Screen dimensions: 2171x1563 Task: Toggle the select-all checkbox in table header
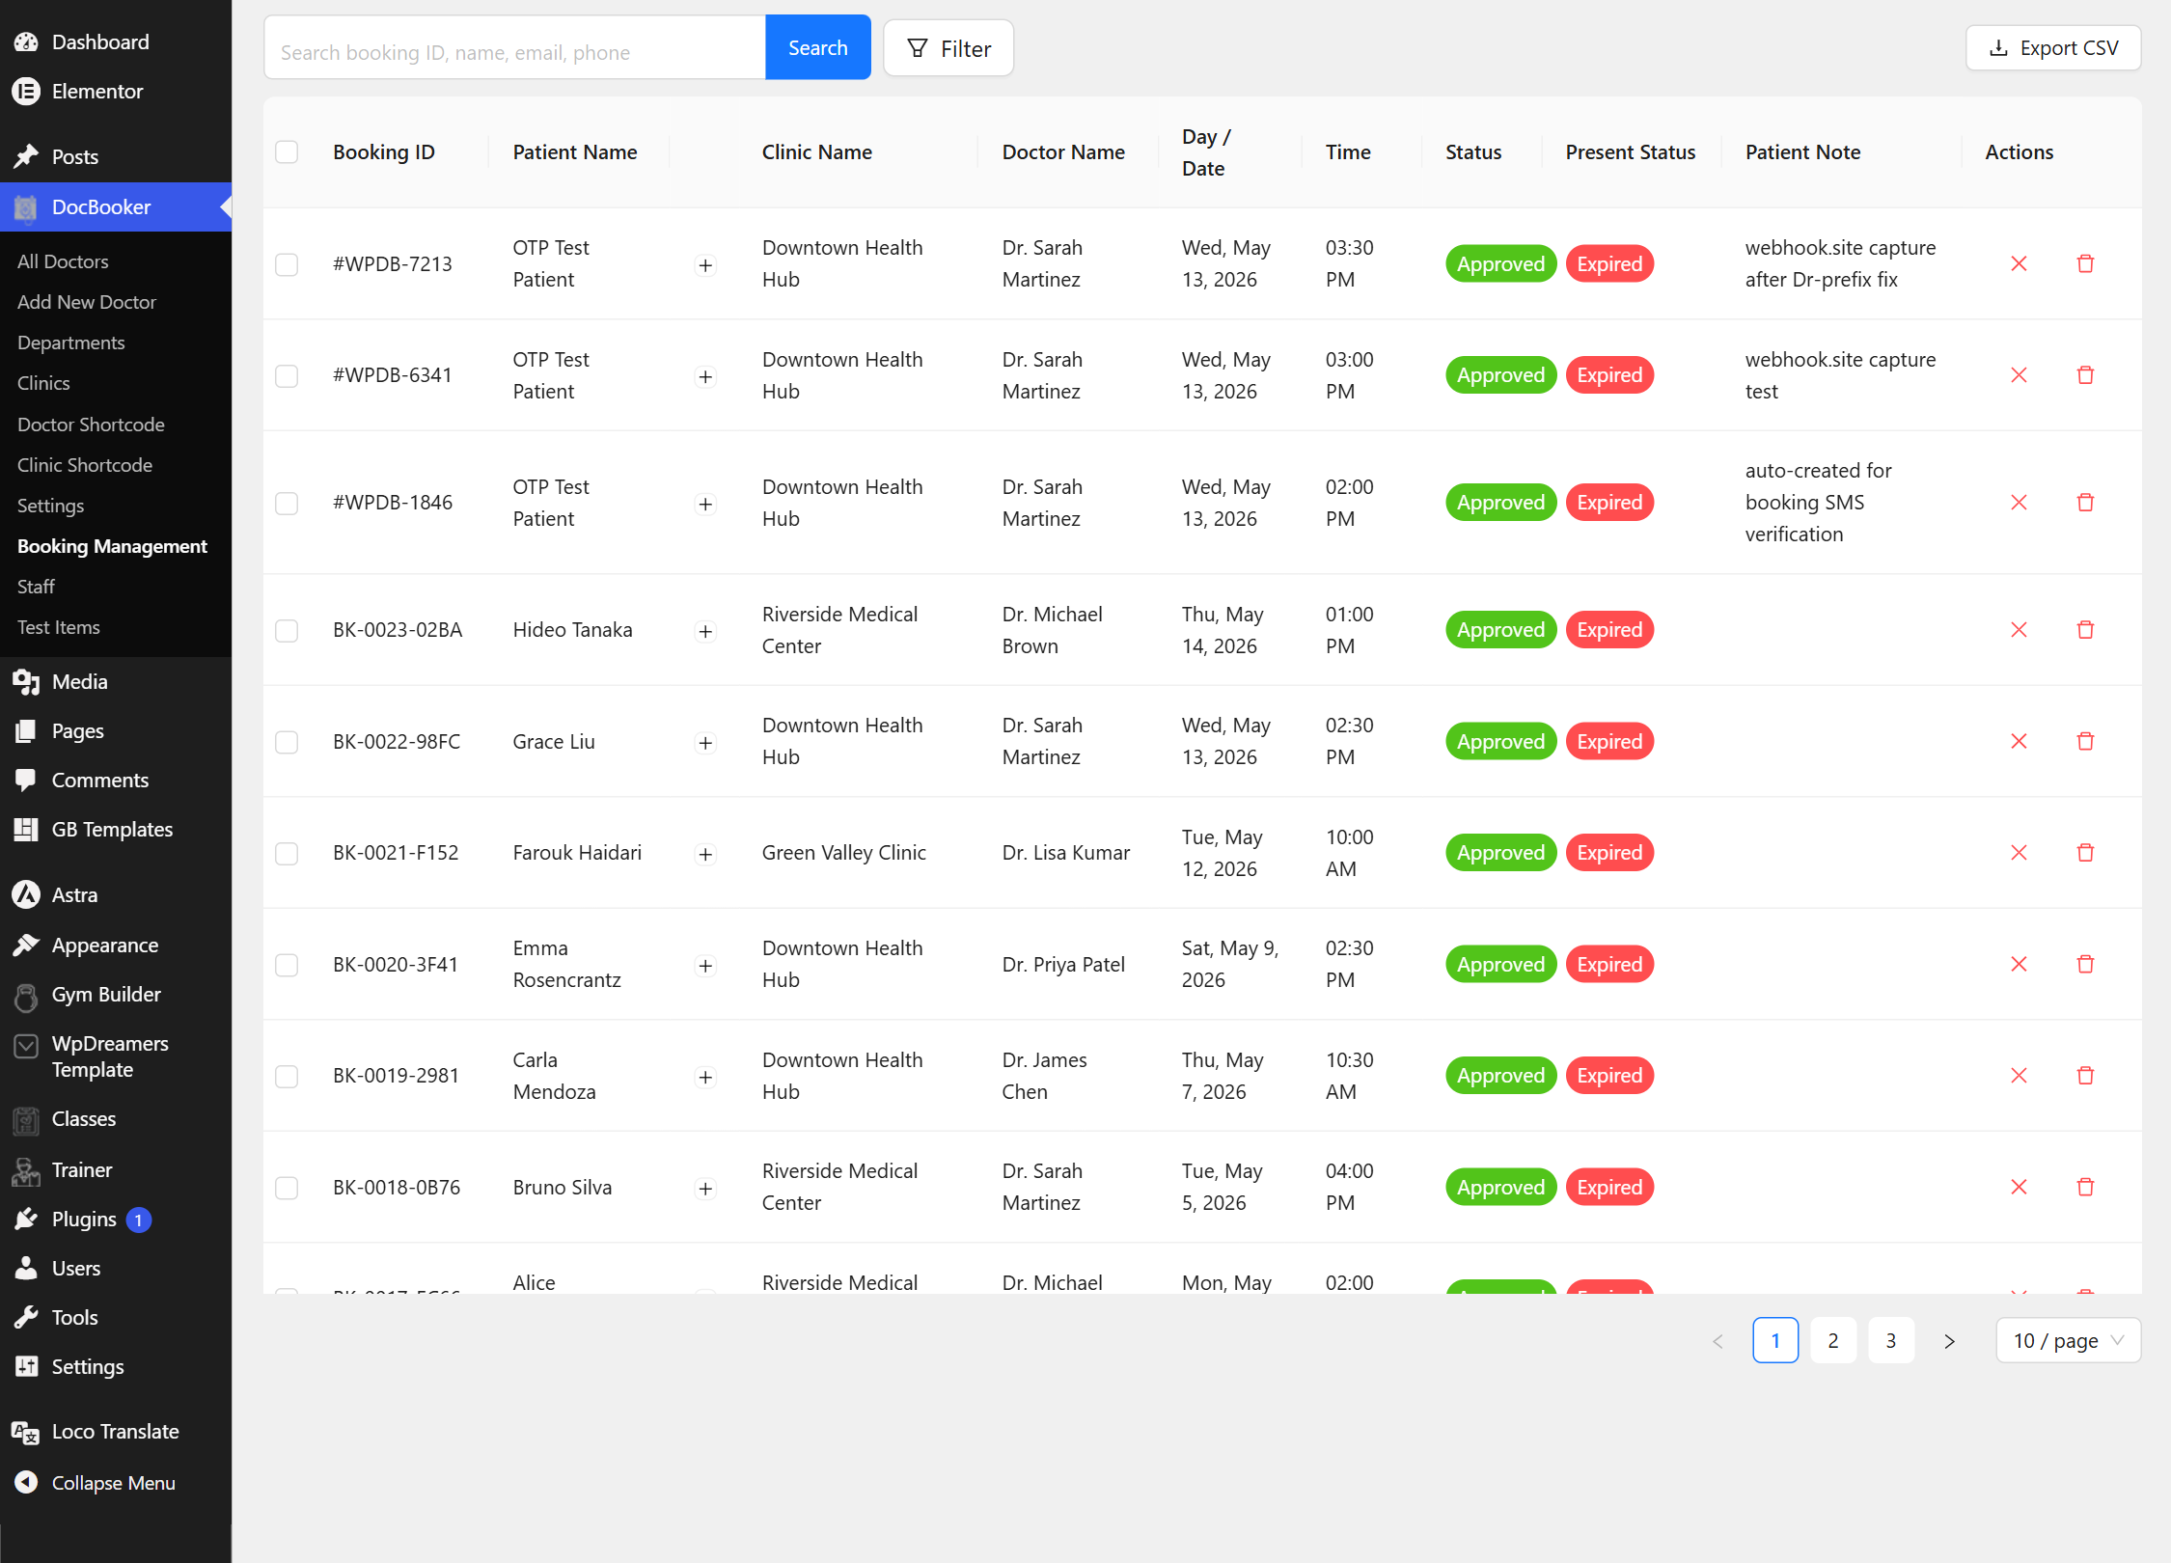[x=287, y=151]
